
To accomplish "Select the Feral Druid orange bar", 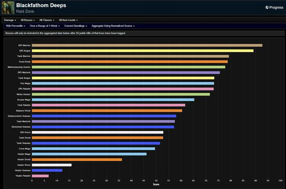I will 130,62.
